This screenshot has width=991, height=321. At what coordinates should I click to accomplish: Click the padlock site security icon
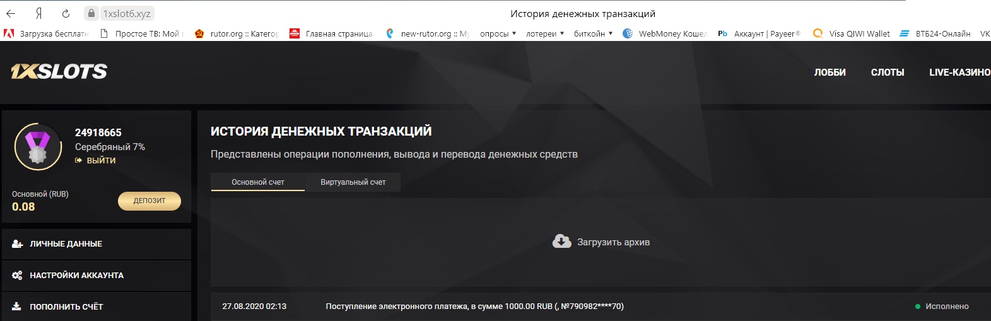(x=92, y=13)
